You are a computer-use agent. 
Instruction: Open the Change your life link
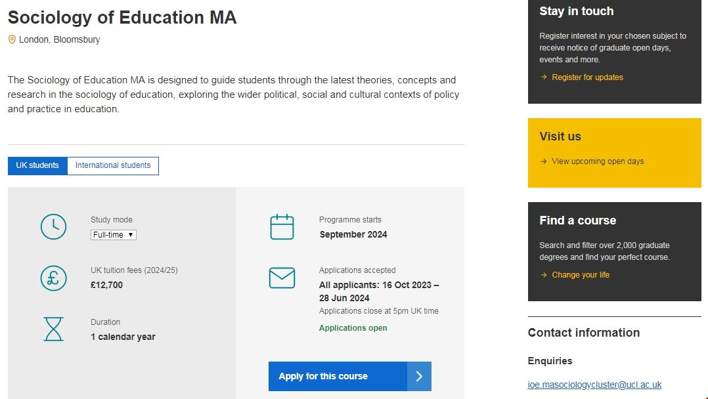[x=581, y=275]
